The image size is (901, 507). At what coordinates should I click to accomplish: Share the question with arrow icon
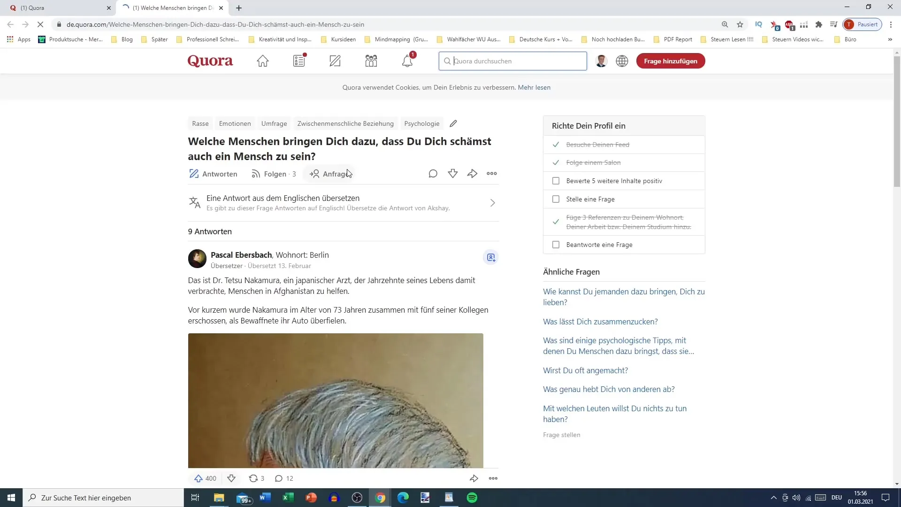coord(473,174)
